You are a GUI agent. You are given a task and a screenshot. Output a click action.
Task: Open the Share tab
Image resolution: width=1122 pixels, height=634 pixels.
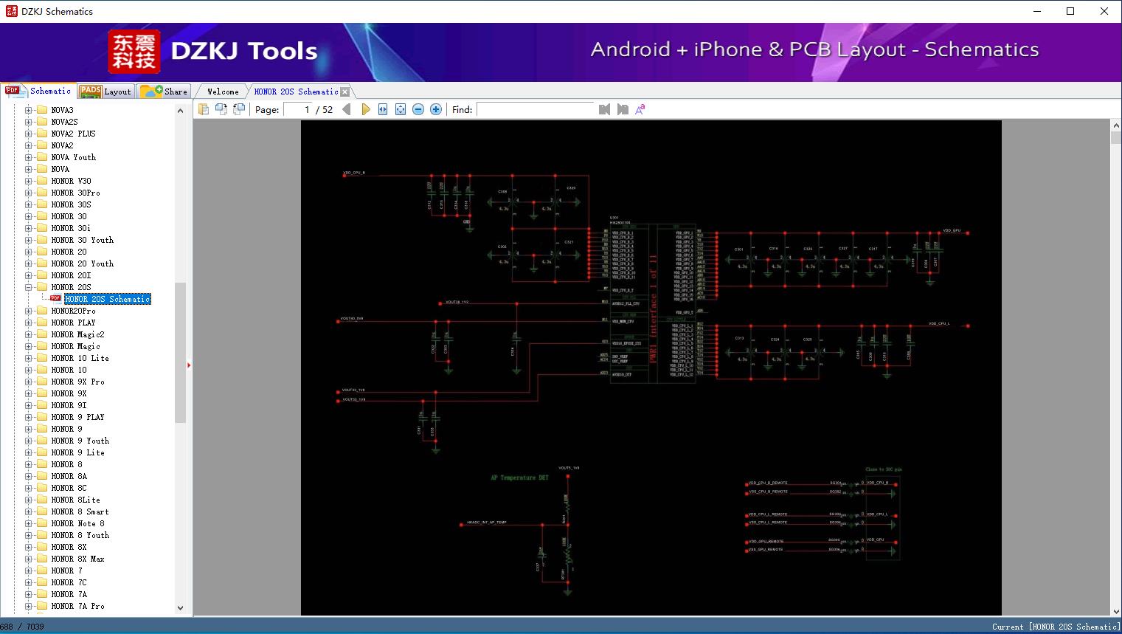tap(165, 92)
